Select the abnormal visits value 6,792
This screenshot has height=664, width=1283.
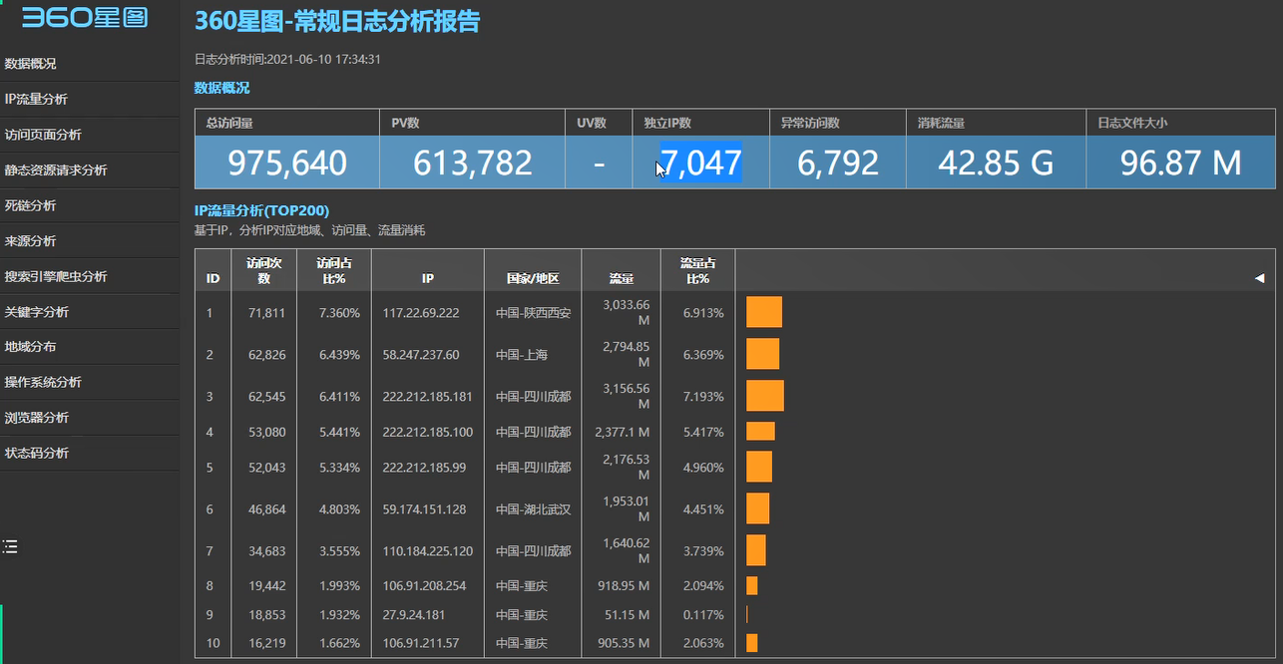(x=838, y=163)
